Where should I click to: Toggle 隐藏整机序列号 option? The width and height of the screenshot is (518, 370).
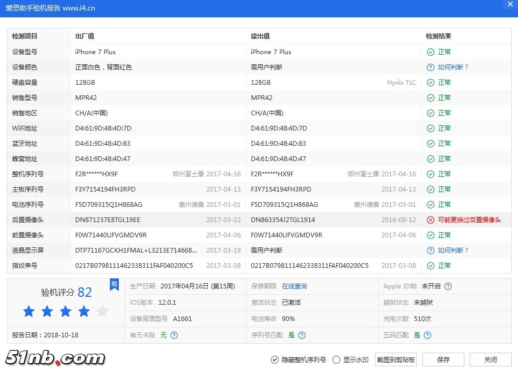275,360
